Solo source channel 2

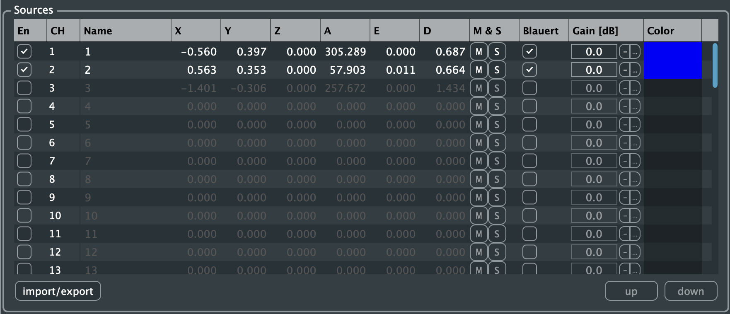point(497,70)
